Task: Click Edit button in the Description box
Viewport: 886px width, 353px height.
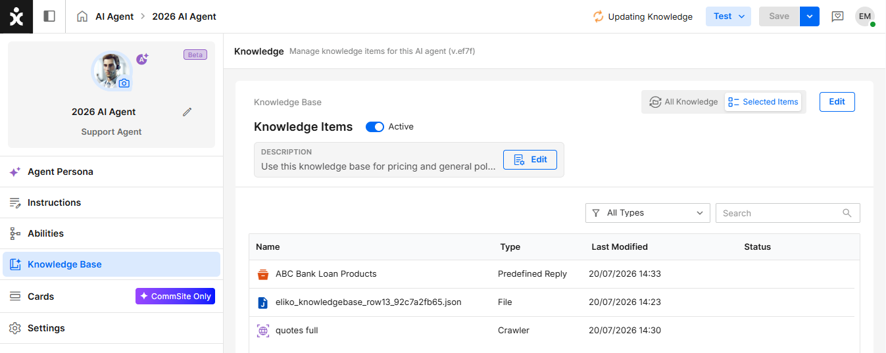Action: click(530, 160)
